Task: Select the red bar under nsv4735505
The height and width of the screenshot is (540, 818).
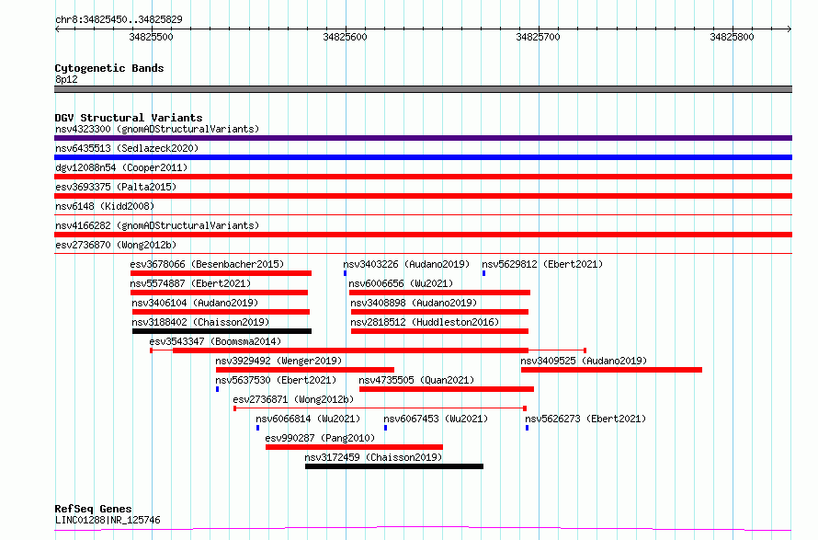Action: (447, 389)
